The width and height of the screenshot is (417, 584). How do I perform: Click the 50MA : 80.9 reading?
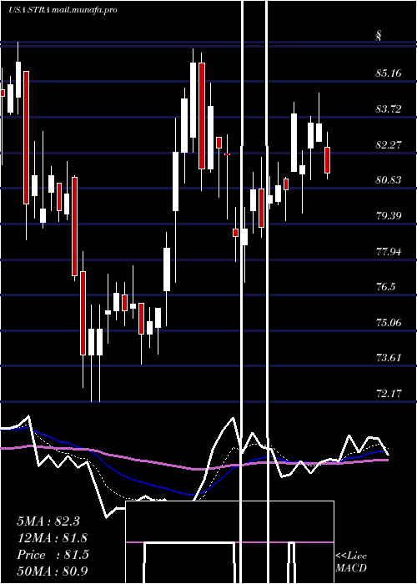53,571
